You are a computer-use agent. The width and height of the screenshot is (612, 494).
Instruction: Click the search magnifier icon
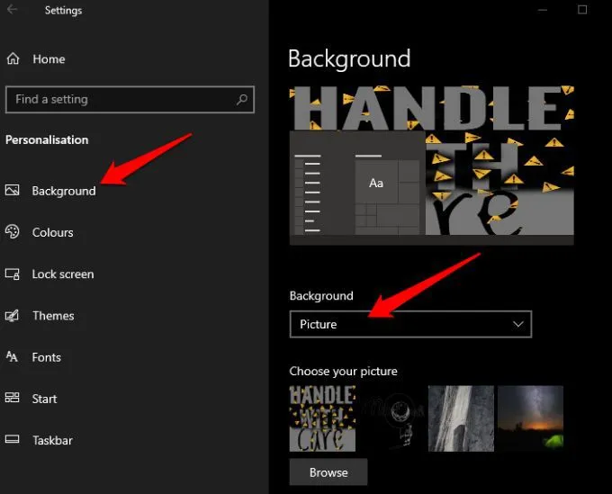tap(241, 100)
